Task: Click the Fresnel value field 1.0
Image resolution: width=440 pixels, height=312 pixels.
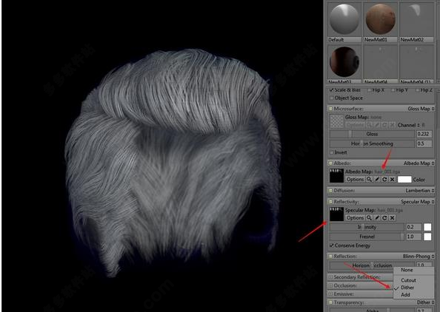Action: [413, 237]
